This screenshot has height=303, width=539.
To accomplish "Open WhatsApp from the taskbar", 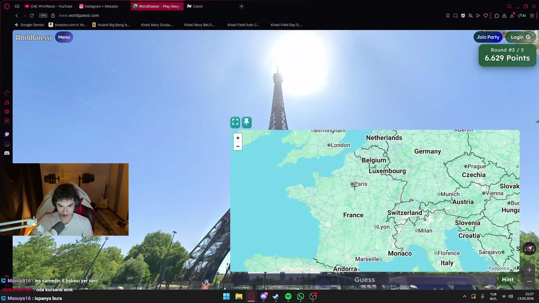I will click(300, 296).
